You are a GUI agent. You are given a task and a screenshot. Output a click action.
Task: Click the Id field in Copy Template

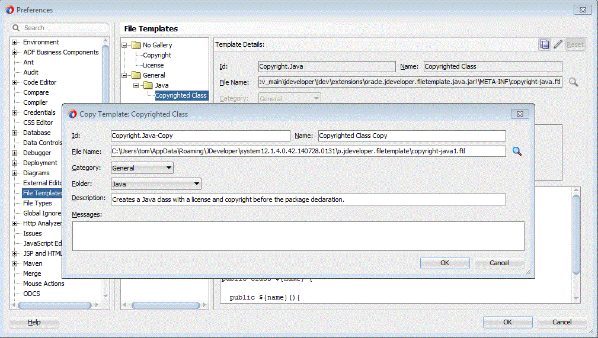200,136
